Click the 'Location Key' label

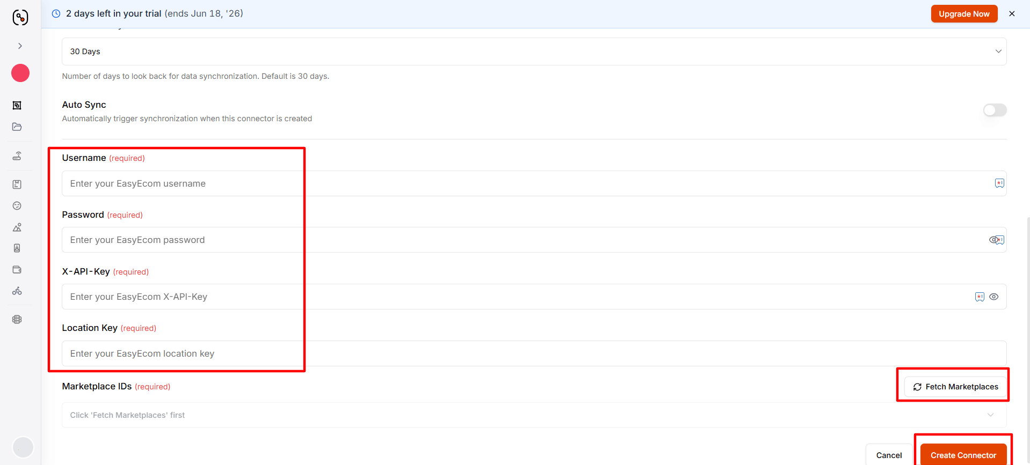[90, 328]
